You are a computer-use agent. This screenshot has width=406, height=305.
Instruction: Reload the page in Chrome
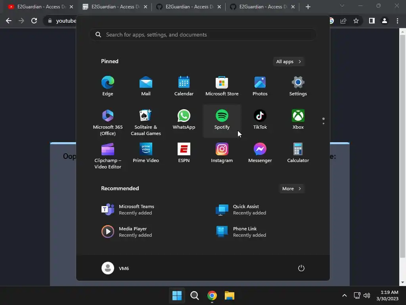pos(34,21)
